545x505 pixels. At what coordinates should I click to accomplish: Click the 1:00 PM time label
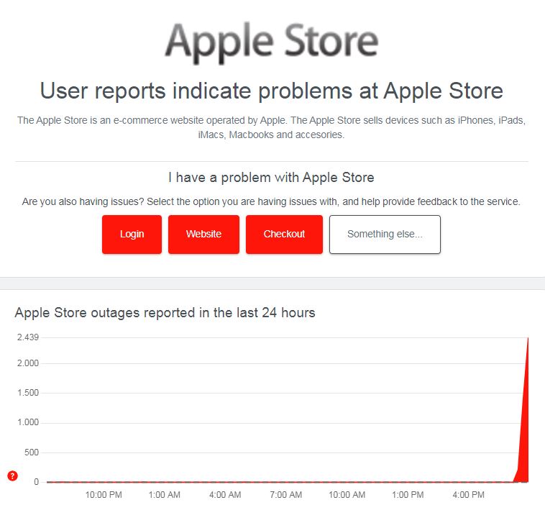point(408,495)
